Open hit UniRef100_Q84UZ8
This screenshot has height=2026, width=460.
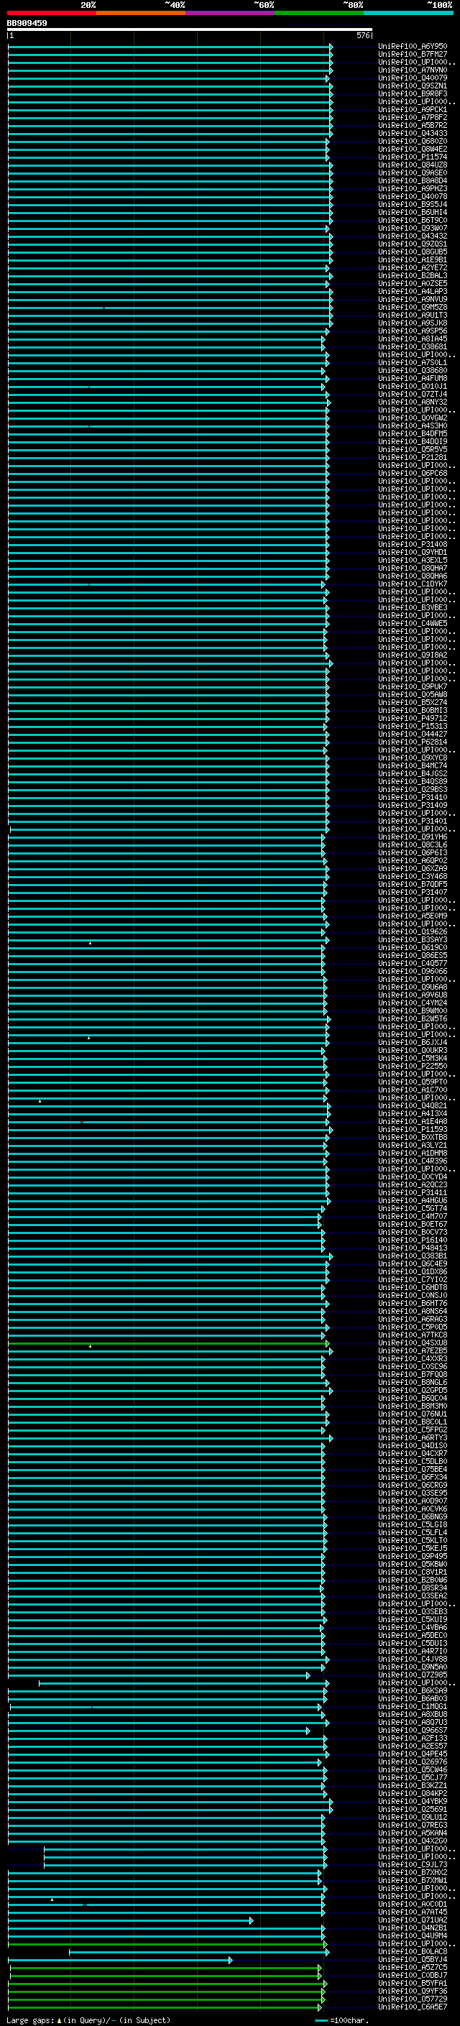coord(413,165)
